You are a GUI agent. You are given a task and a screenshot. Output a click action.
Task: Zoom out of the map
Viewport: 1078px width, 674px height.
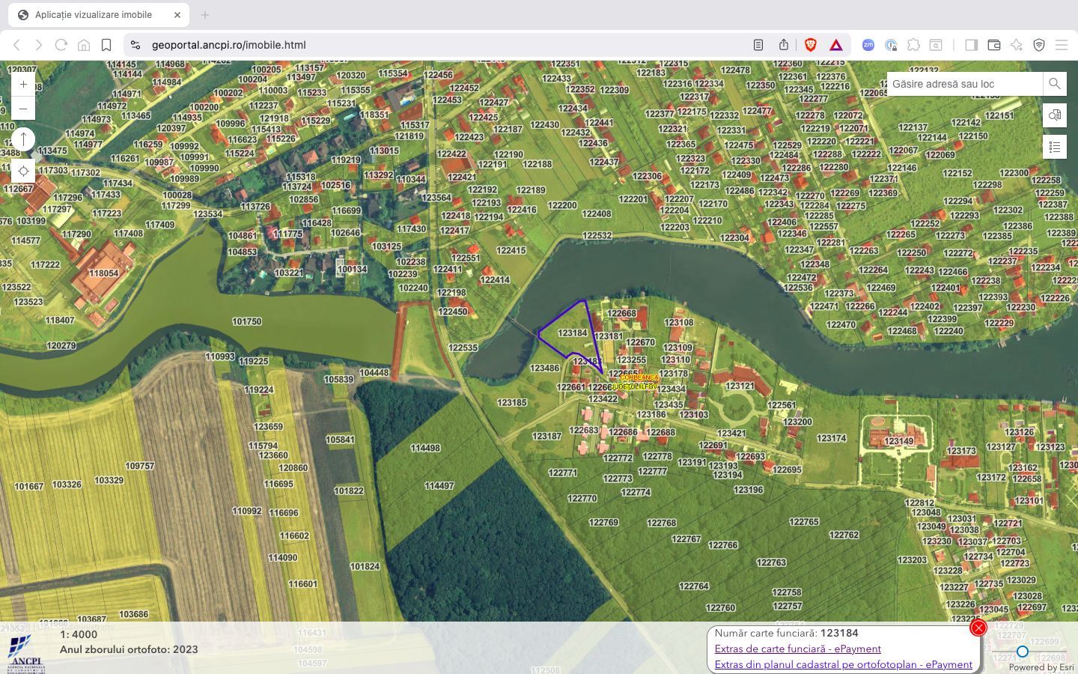pyautogui.click(x=23, y=109)
